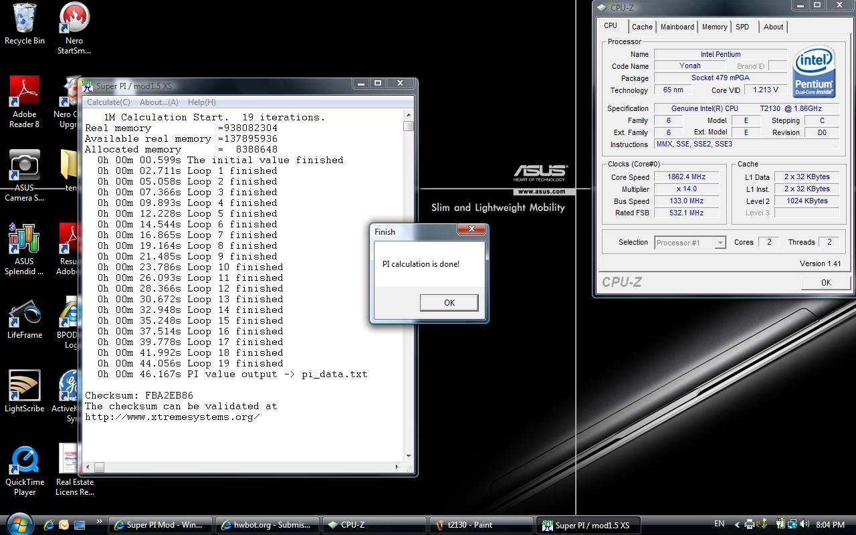Click the Multiplier x 14.0 value
856x535 pixels.
(687, 189)
